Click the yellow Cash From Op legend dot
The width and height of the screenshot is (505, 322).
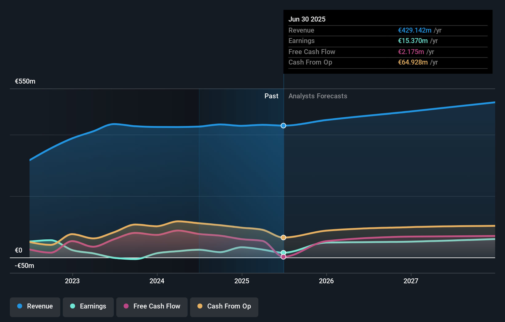(x=200, y=306)
